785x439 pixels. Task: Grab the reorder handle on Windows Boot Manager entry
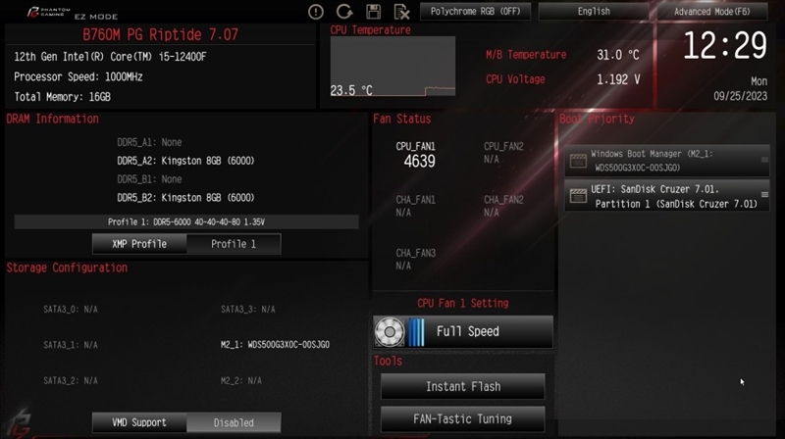[764, 160]
